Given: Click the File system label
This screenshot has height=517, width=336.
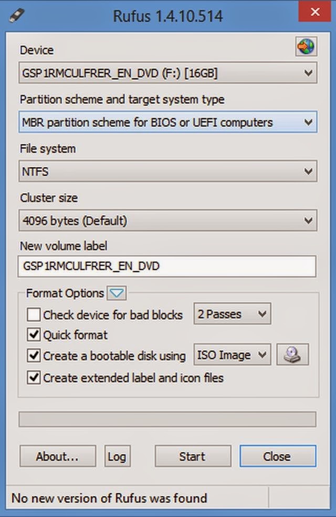Looking at the screenshot, I should 48,149.
